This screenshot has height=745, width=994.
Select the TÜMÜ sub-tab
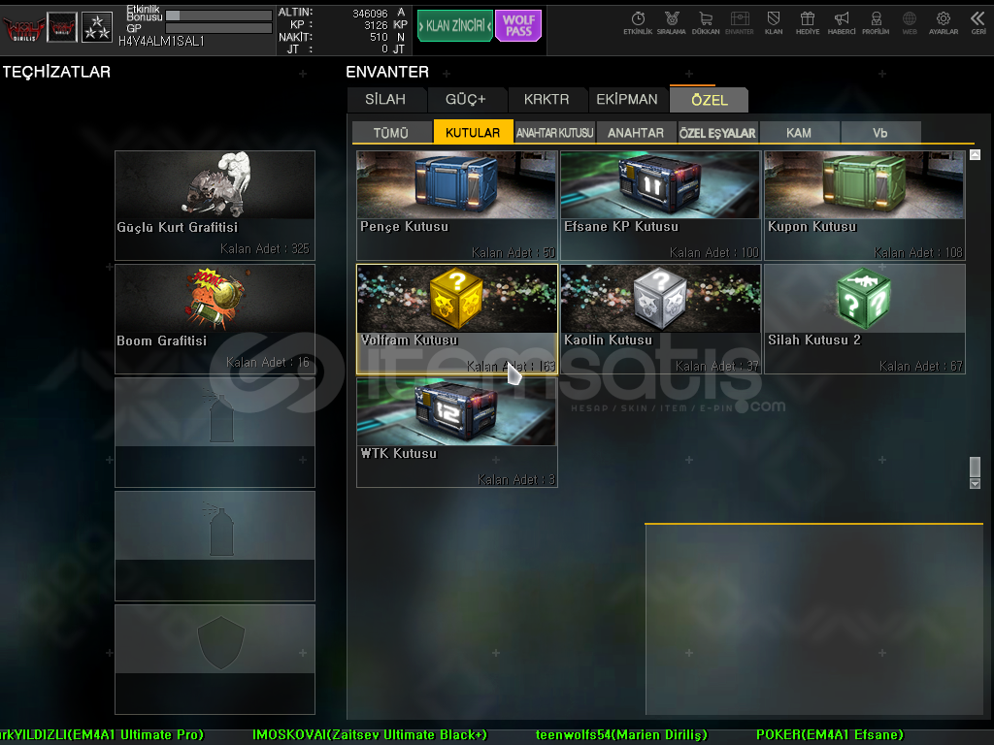tap(391, 133)
